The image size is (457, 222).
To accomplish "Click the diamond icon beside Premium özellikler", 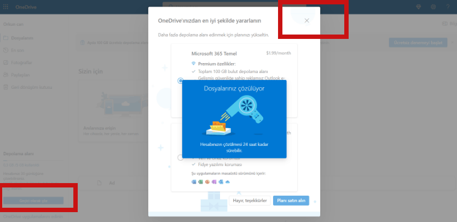I will click(x=194, y=63).
